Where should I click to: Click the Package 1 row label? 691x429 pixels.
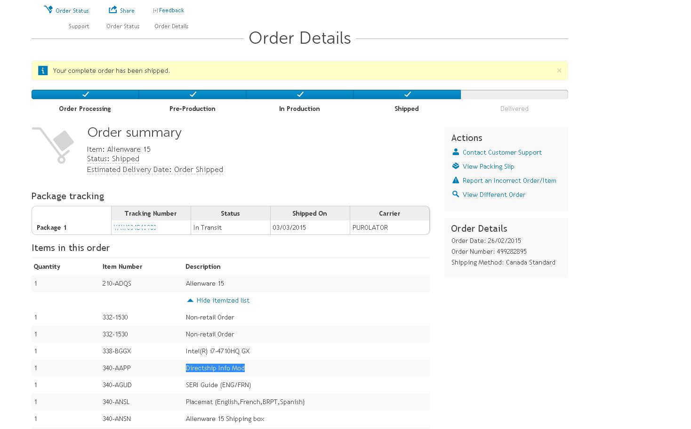click(x=51, y=227)
